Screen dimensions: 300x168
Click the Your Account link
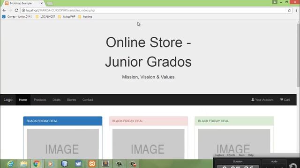[262, 99]
